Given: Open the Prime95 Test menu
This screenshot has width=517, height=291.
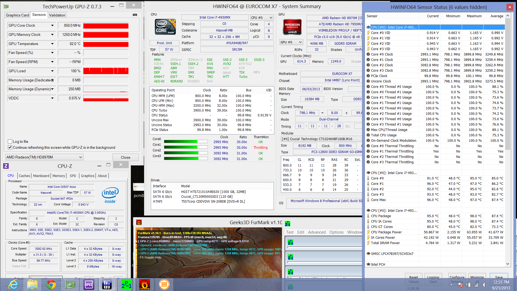Looking at the screenshot, I should (x=290, y=232).
